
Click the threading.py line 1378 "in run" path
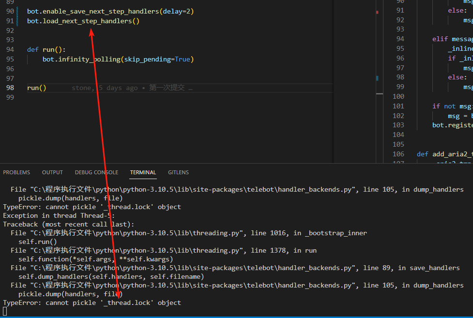tap(164, 250)
